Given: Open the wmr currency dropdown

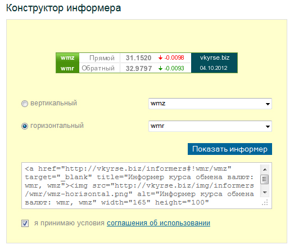Looking at the screenshot, I should (210, 126).
